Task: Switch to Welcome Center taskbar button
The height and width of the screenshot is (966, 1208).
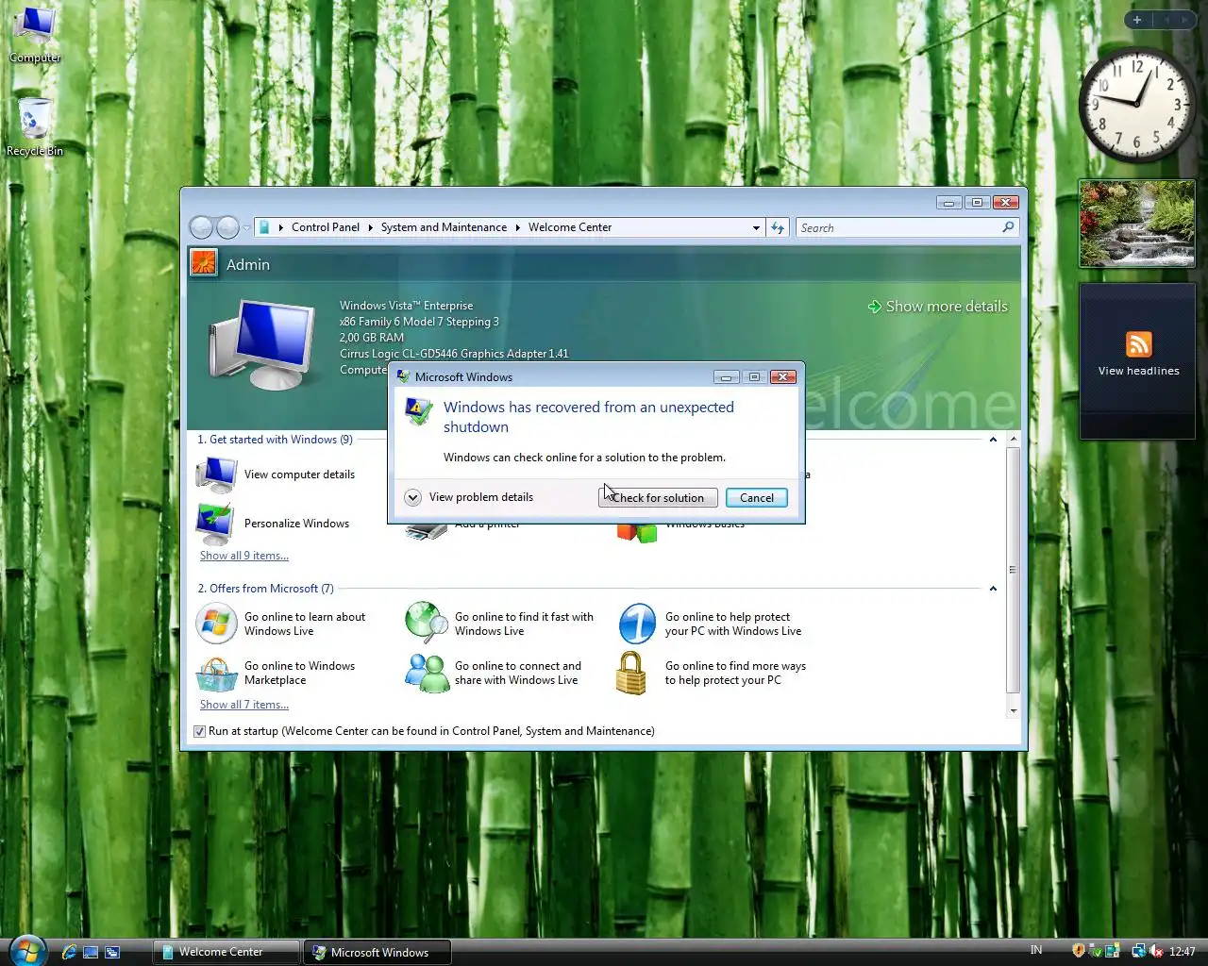Action: click(x=226, y=952)
